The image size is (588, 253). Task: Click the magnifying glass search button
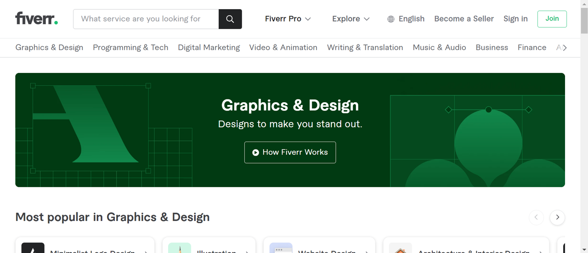click(230, 19)
